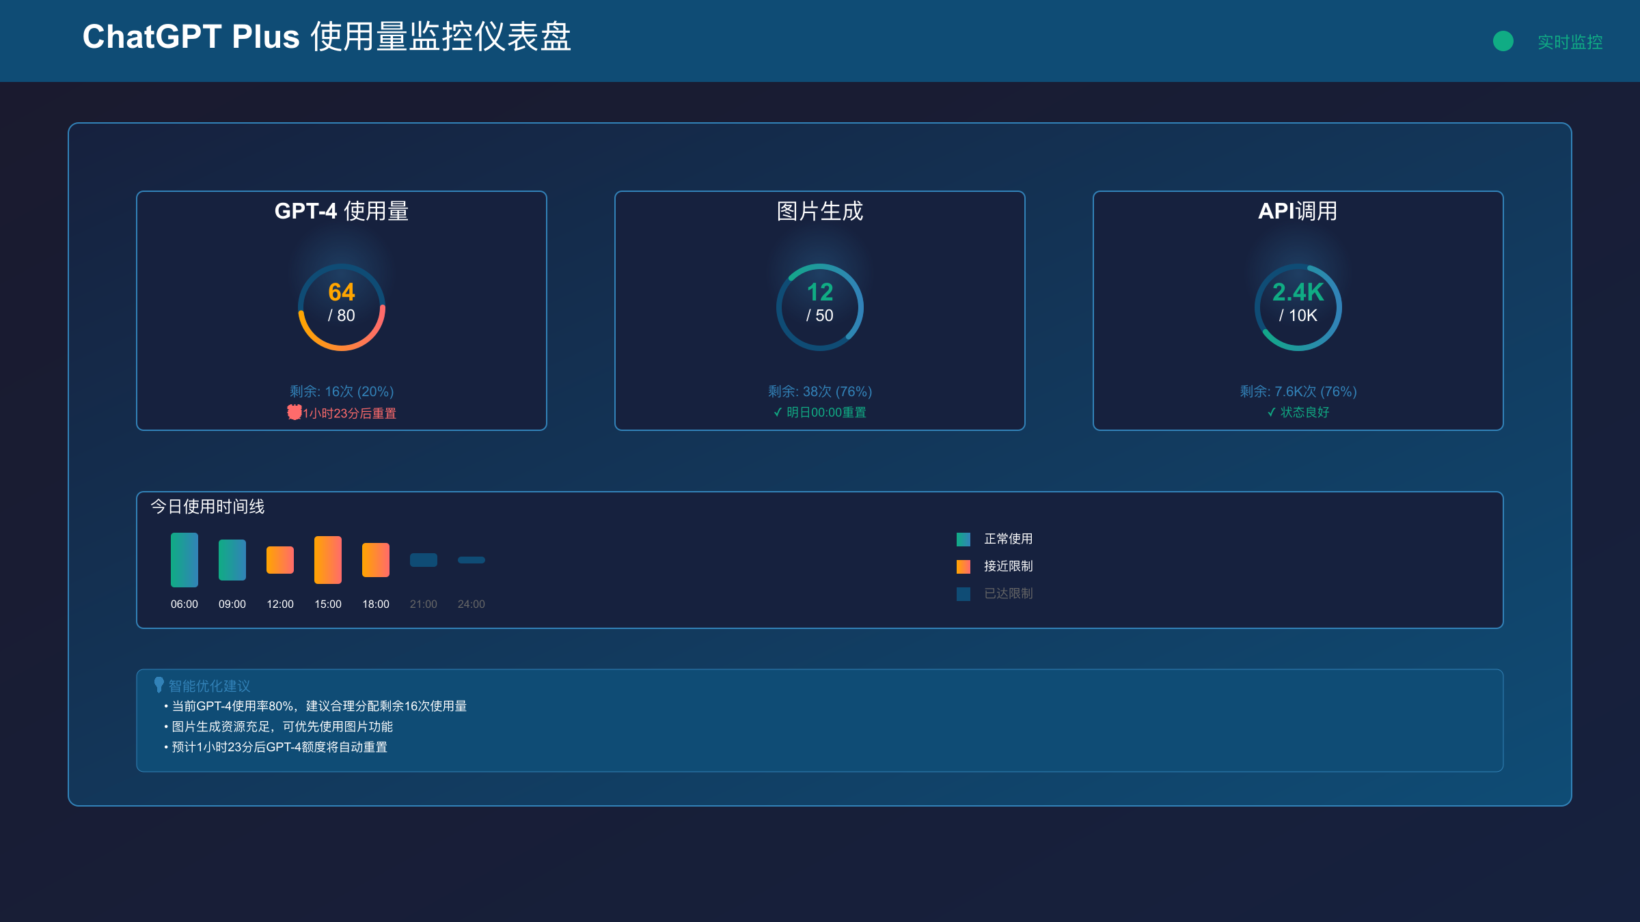Click the 2.4K value in API gauge
Viewport: 1640px width, 922px height.
1298,292
